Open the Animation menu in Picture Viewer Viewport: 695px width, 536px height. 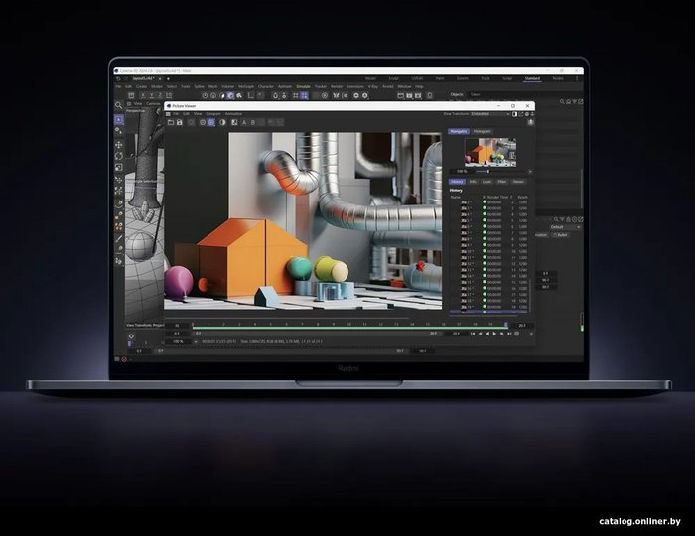click(x=233, y=114)
